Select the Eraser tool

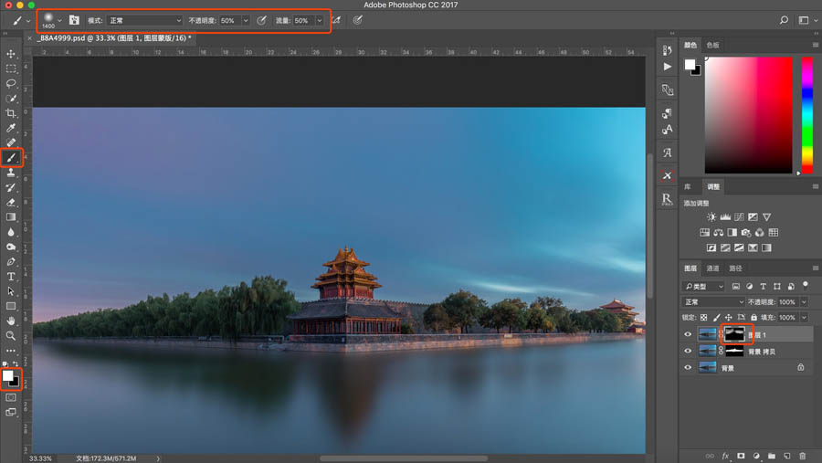point(11,203)
